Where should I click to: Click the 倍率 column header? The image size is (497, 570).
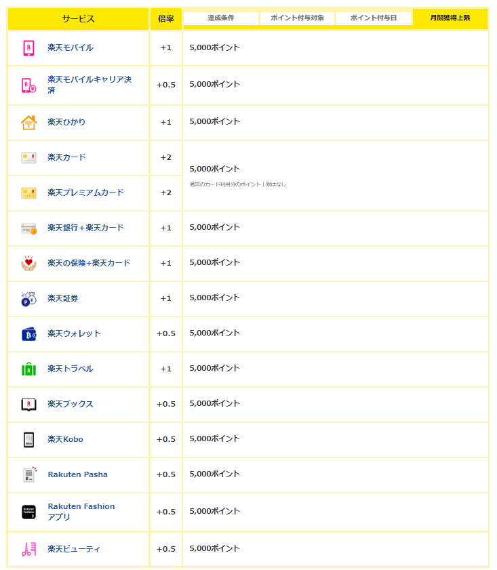[x=166, y=19]
